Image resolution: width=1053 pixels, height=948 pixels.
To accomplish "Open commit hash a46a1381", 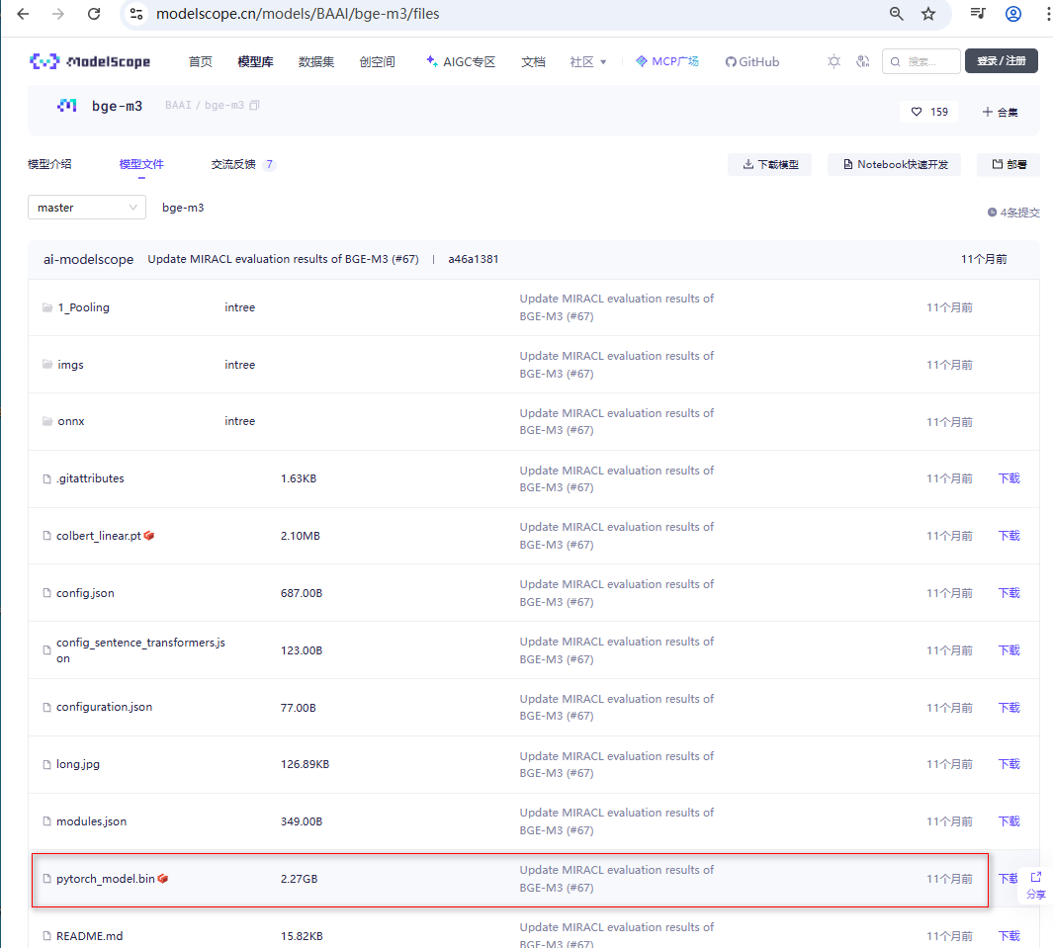I will [474, 259].
